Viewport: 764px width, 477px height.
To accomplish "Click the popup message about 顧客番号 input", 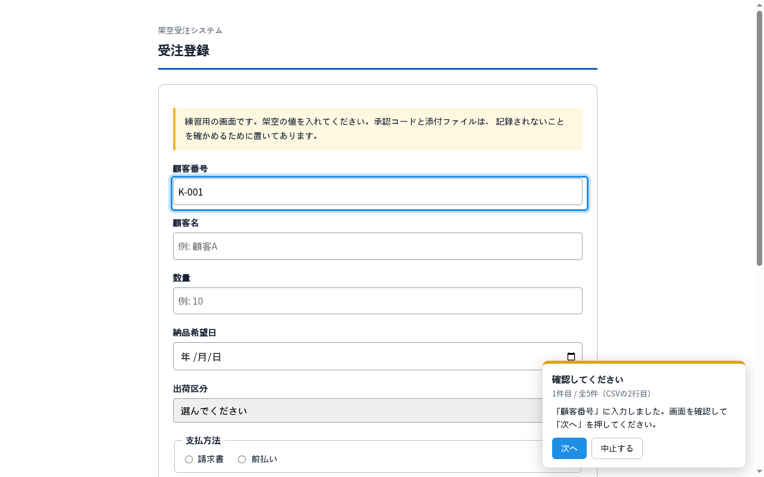I will point(641,418).
